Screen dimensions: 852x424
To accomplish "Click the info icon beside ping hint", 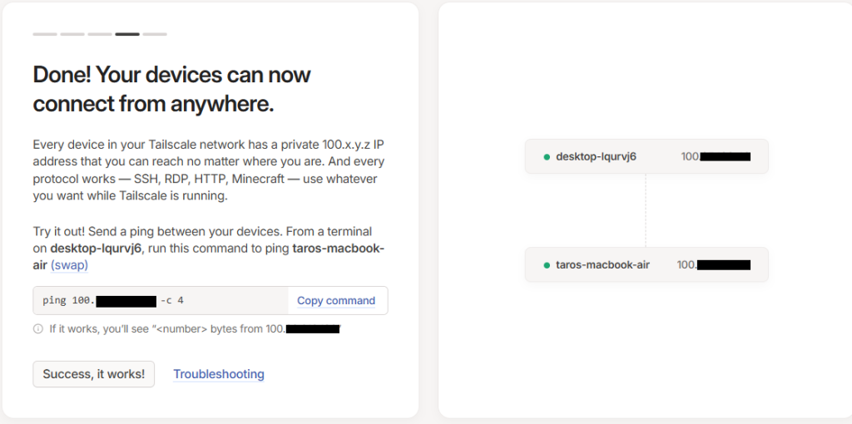I will tap(38, 328).
